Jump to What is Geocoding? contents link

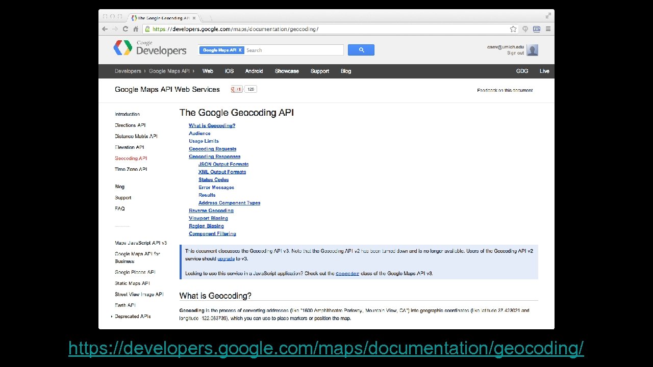(212, 125)
